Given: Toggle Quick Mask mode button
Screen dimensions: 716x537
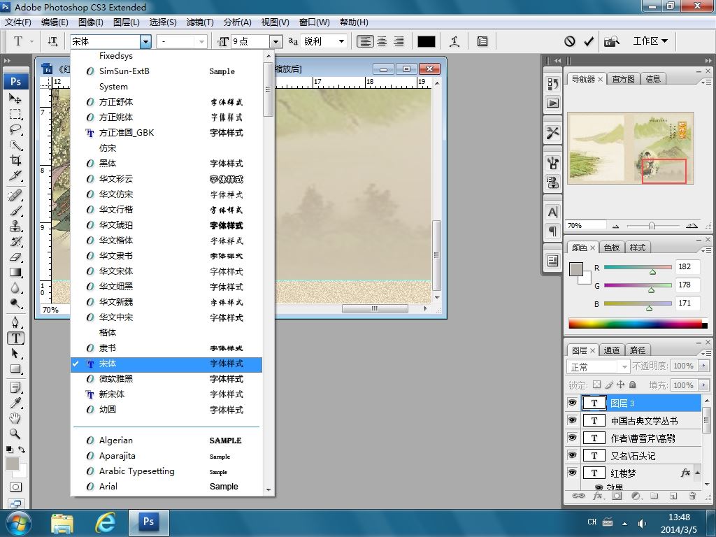Looking at the screenshot, I should pyautogui.click(x=15, y=487).
